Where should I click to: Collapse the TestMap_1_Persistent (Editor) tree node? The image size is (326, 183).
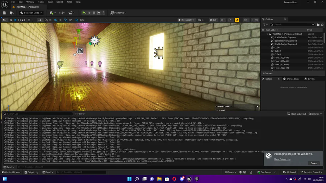click(x=267, y=34)
